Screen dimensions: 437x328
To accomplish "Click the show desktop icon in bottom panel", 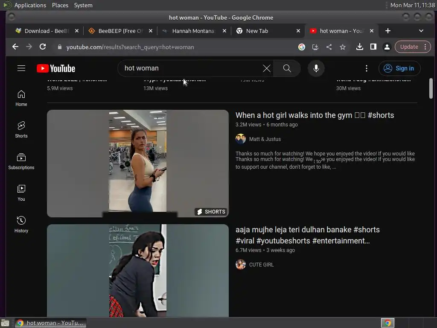I will pos(5,323).
